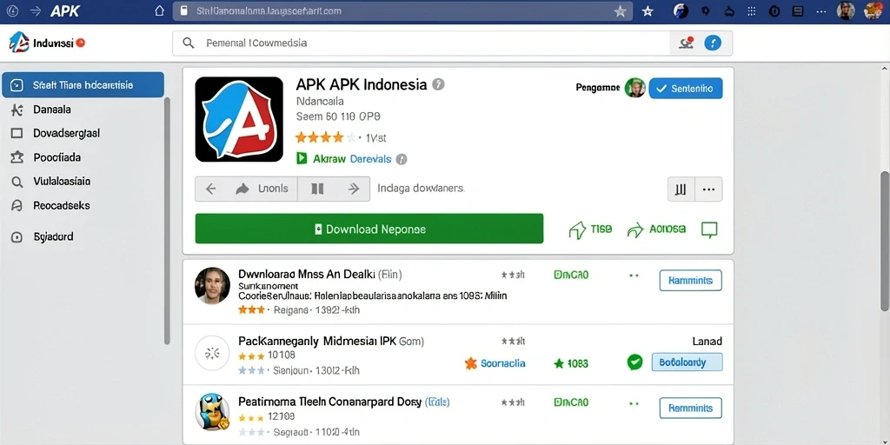Click the star icon inside address bar
The image size is (890, 445).
620,10
